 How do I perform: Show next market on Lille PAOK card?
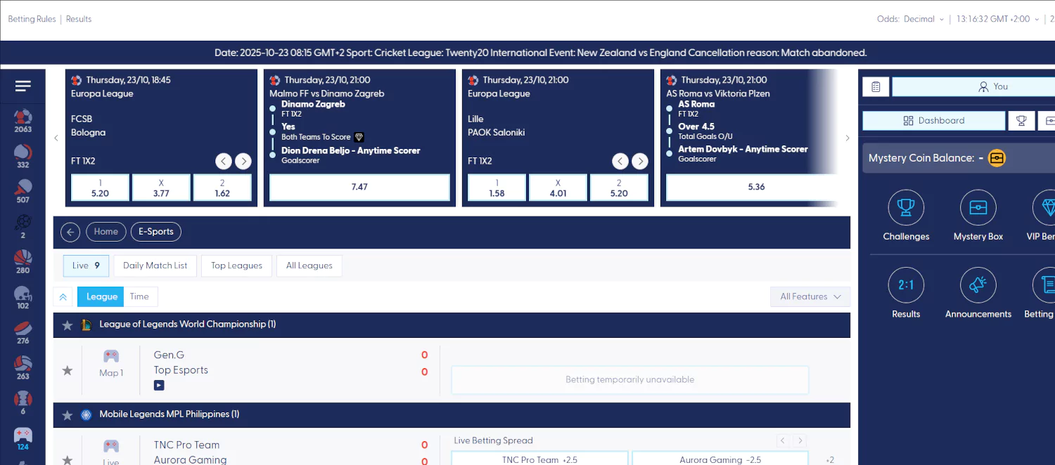tap(640, 162)
